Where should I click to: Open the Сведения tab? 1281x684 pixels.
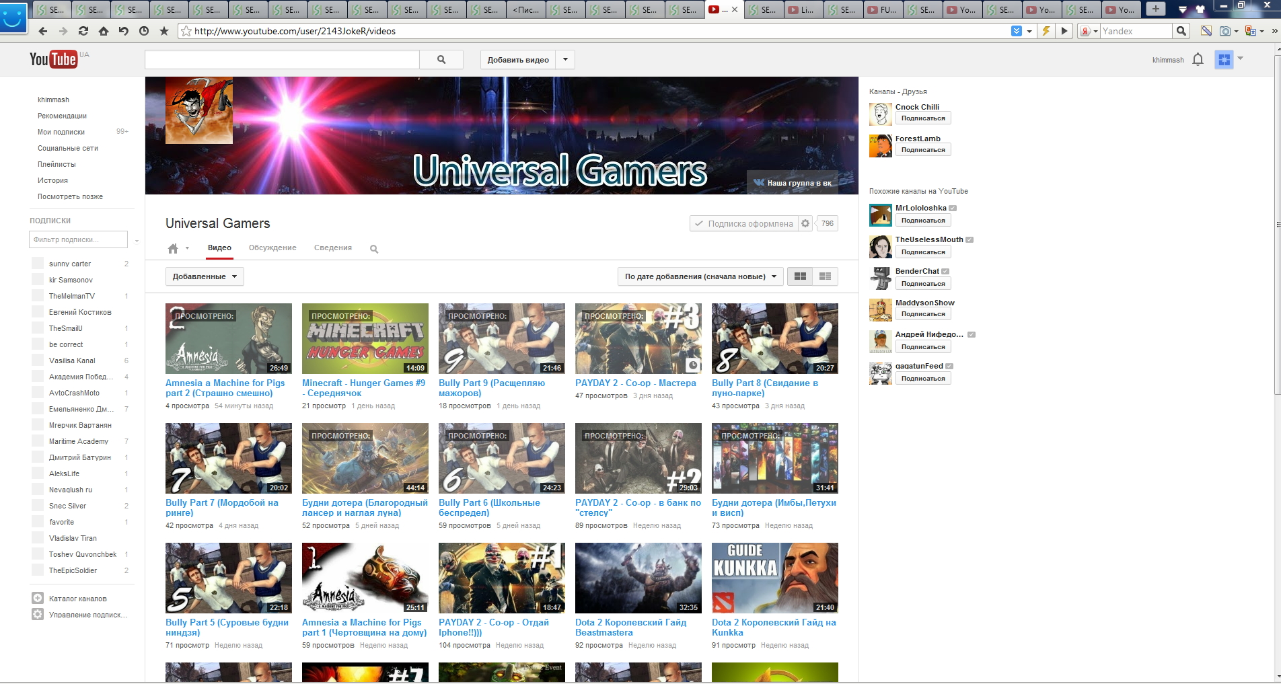333,248
